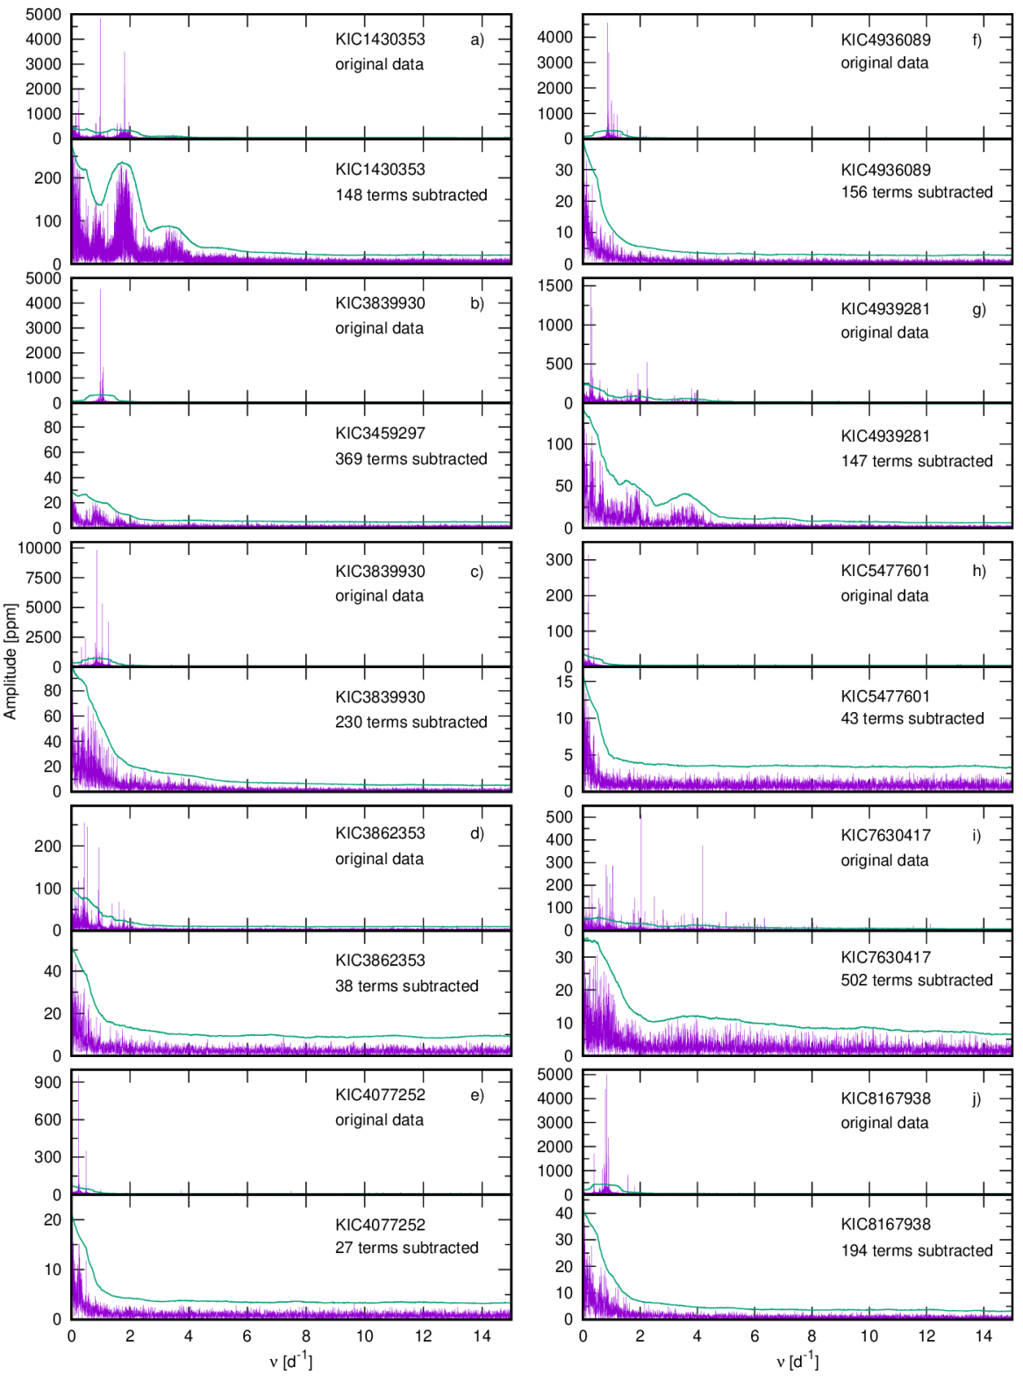
Task: Select the "900" y-axis tick label
Action: point(48,1083)
